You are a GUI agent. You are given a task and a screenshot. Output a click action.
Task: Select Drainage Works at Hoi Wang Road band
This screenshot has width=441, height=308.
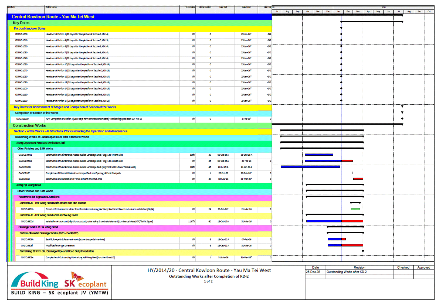(38, 227)
